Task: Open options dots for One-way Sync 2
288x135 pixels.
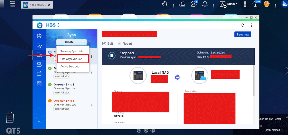Action: (92, 89)
